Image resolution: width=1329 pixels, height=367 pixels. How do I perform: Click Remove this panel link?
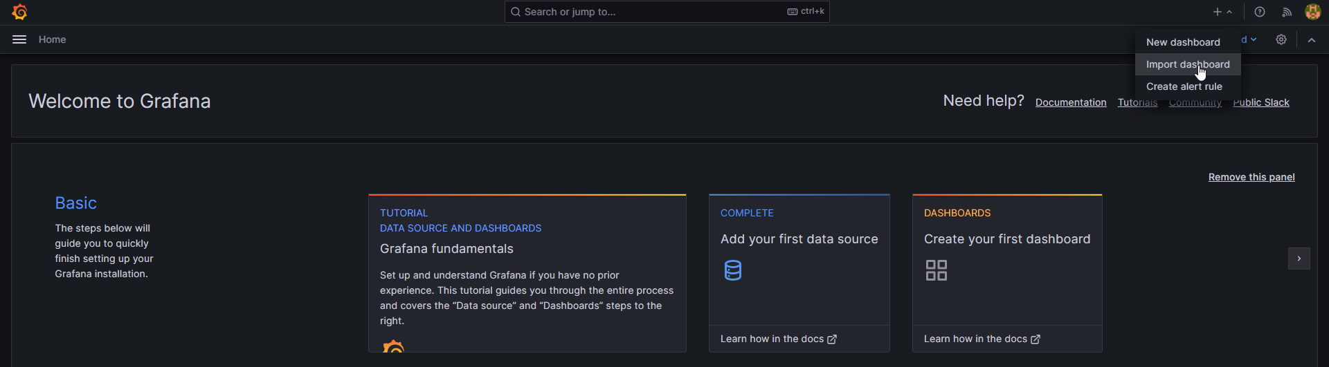1251,177
